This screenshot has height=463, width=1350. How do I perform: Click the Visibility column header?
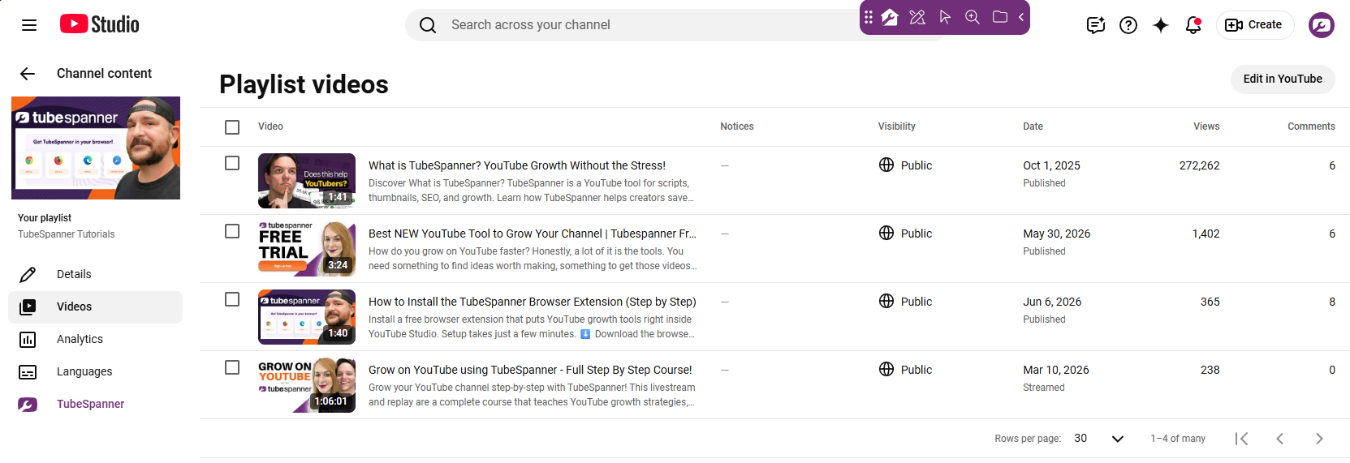pyautogui.click(x=896, y=126)
